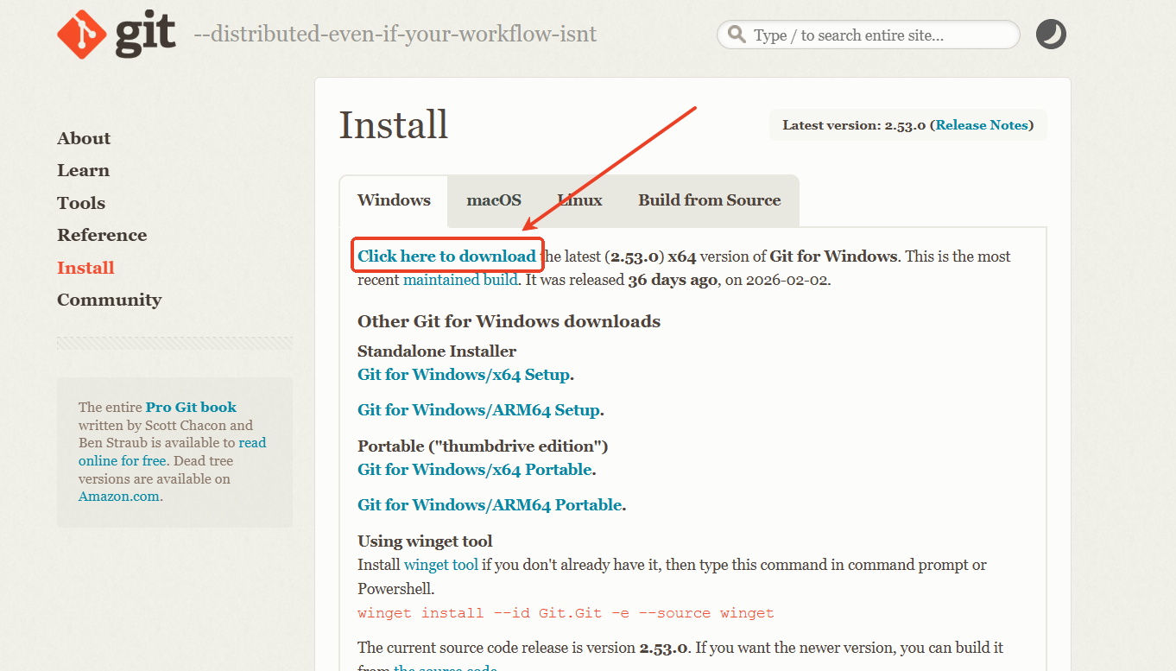Screen dimensions: 1176x671
Task: Switch to the macOS tab
Action: pos(494,200)
